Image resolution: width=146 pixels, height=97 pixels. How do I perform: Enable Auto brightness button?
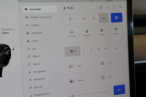point(119,90)
